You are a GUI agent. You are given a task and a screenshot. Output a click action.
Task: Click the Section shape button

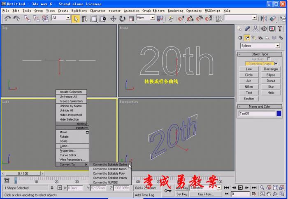coord(249,99)
